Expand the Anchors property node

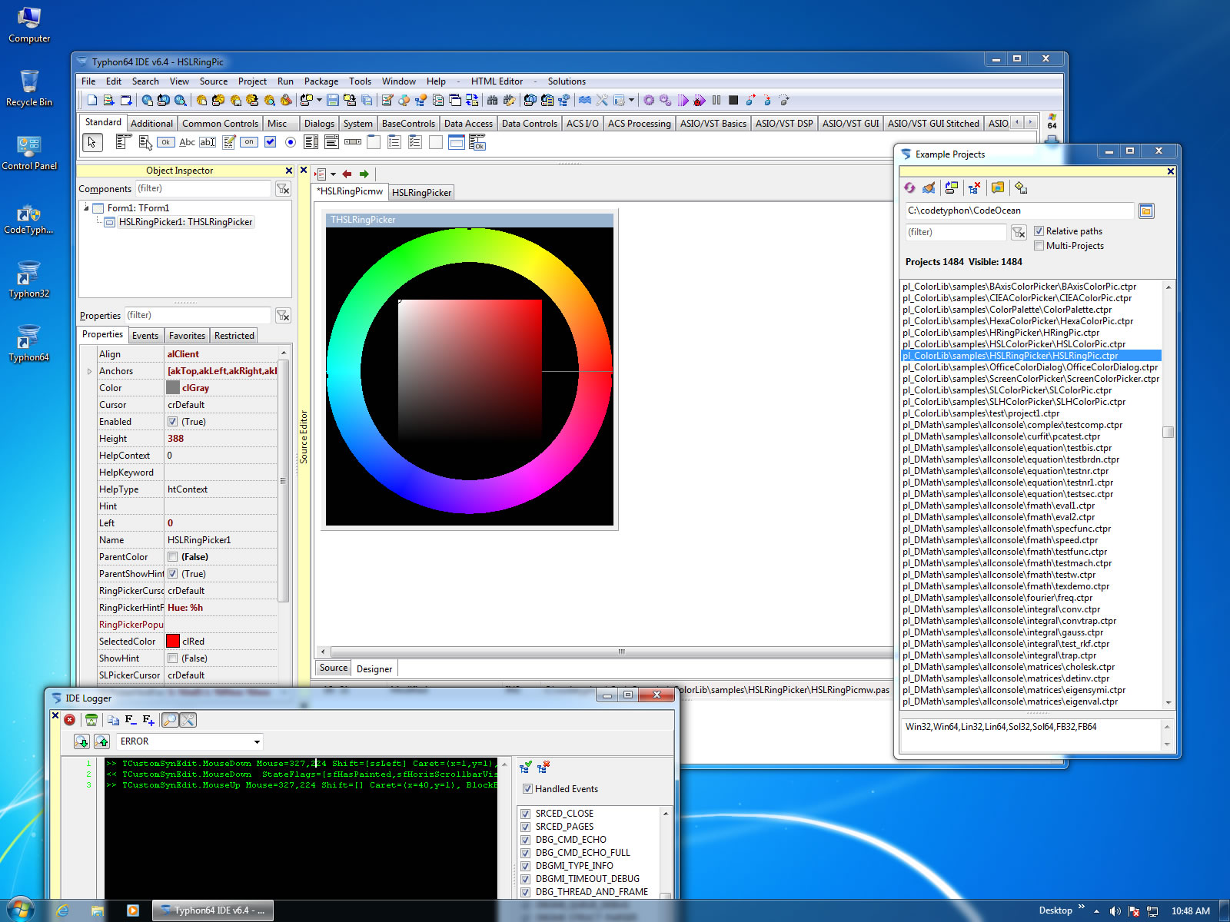(x=90, y=371)
